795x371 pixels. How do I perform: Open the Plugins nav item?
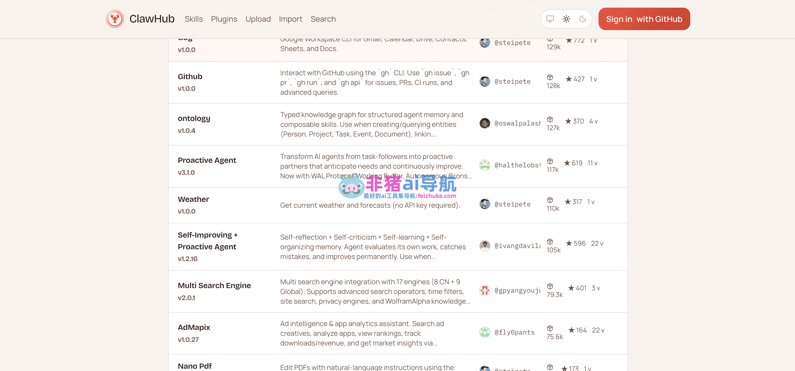pos(224,19)
